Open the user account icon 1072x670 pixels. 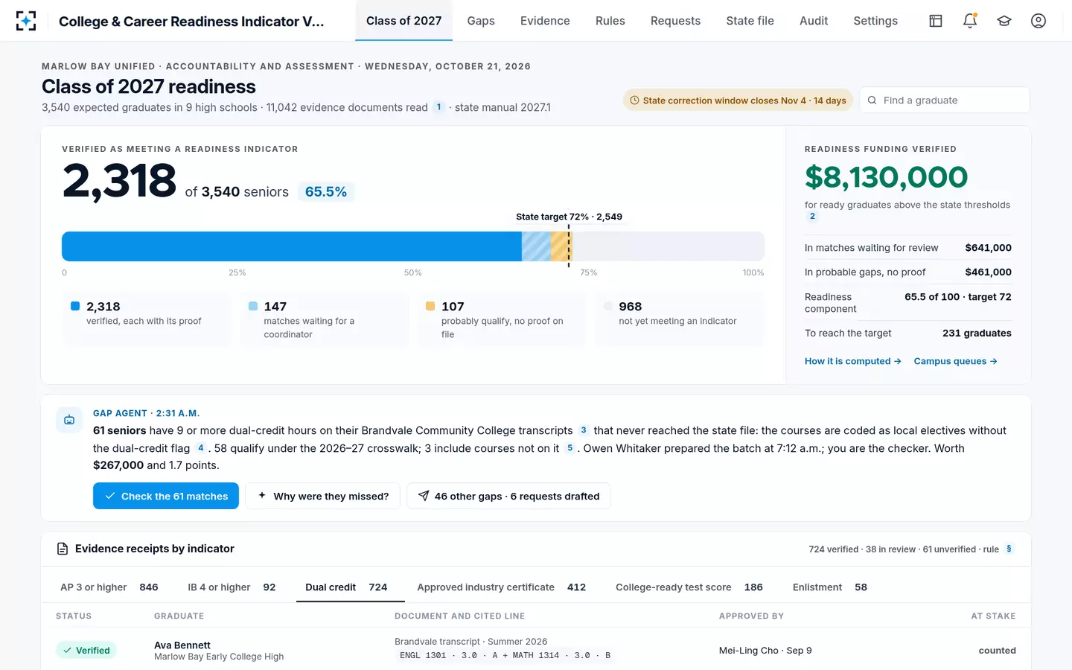pos(1038,21)
